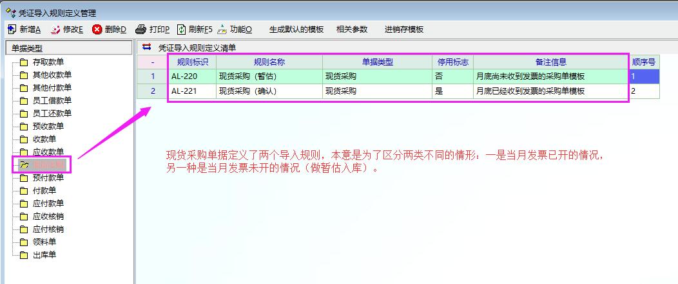Click the red 删除 (Delete) icon
678x284 pixels.
[97, 30]
